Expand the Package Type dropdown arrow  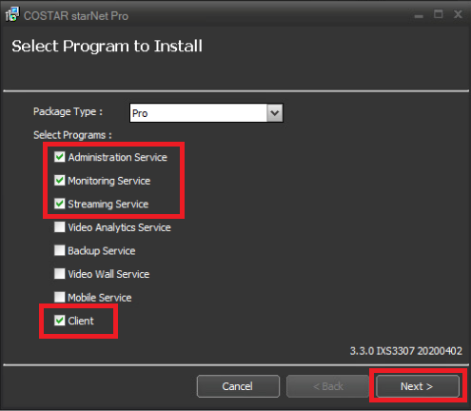click(275, 113)
